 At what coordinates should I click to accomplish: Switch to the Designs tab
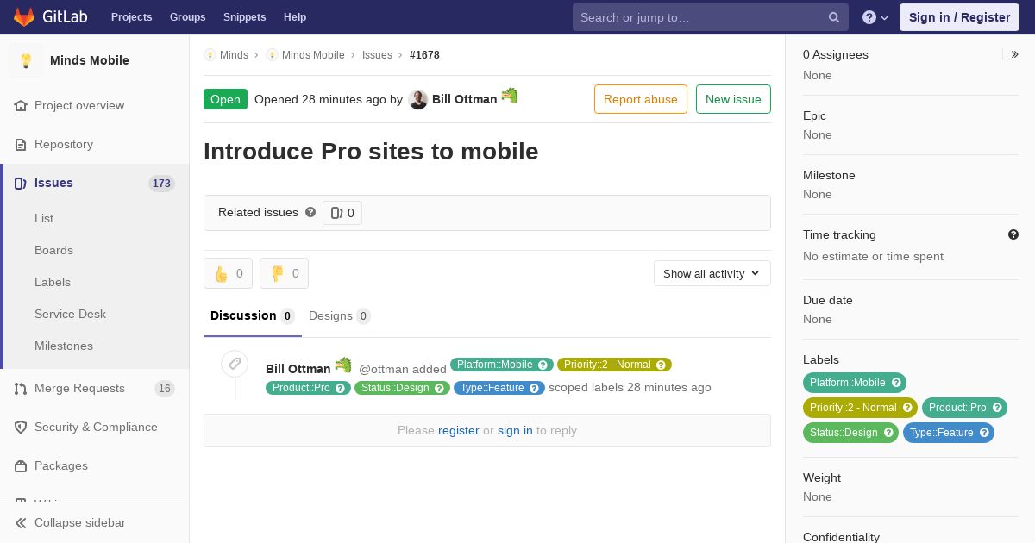click(340, 315)
